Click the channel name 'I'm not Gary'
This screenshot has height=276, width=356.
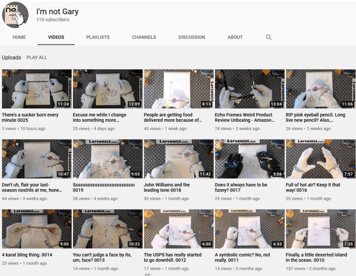[x=57, y=11]
